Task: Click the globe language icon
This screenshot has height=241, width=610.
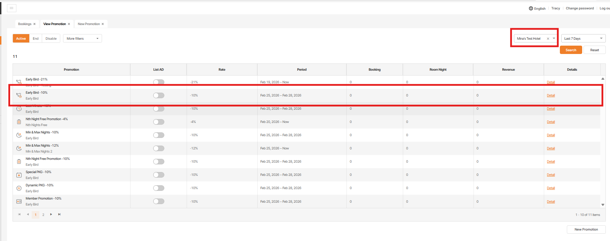Action: point(531,8)
